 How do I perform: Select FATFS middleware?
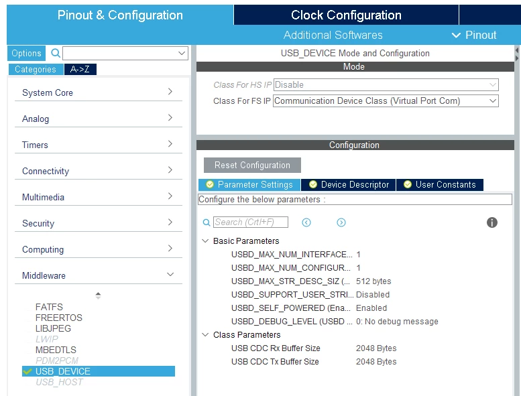(49, 307)
